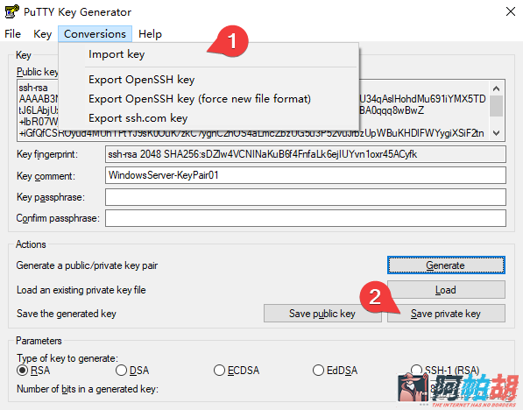Open the Key menu
The width and height of the screenshot is (523, 410).
(42, 34)
